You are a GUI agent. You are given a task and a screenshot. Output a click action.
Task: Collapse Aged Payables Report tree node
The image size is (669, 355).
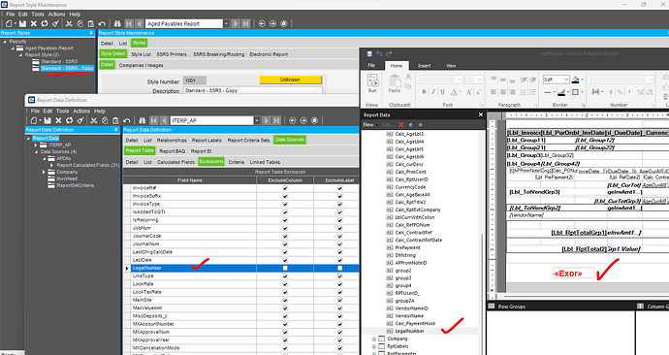(x=13, y=48)
